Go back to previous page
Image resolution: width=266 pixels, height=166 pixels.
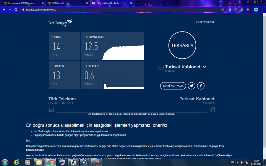click(x=4, y=10)
